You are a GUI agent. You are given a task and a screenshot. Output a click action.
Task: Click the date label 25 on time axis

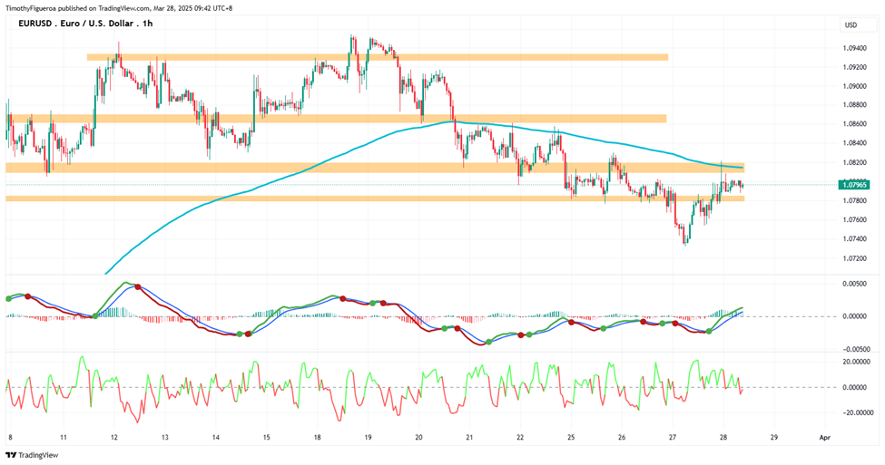pos(571,437)
